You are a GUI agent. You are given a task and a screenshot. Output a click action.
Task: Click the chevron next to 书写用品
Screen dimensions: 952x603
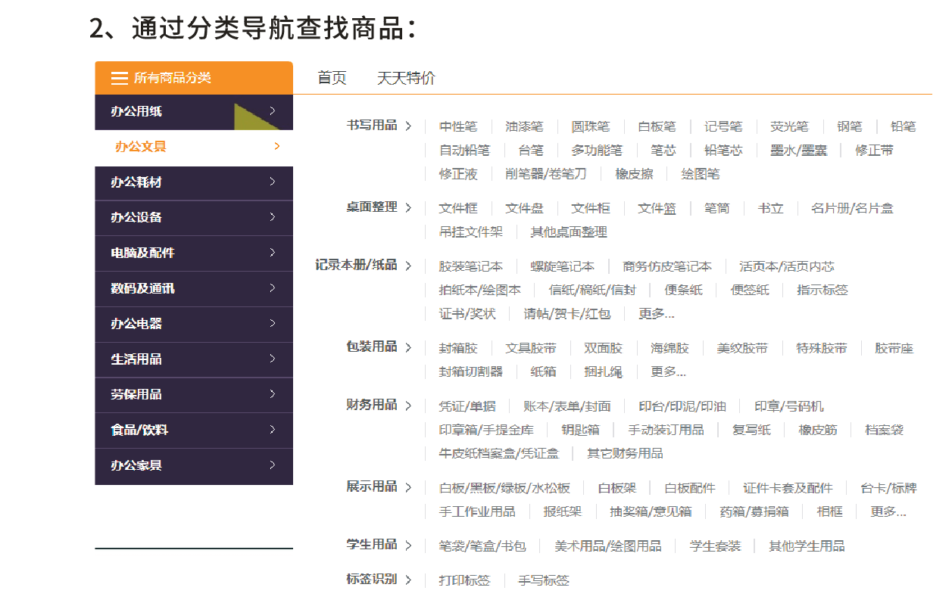409,126
